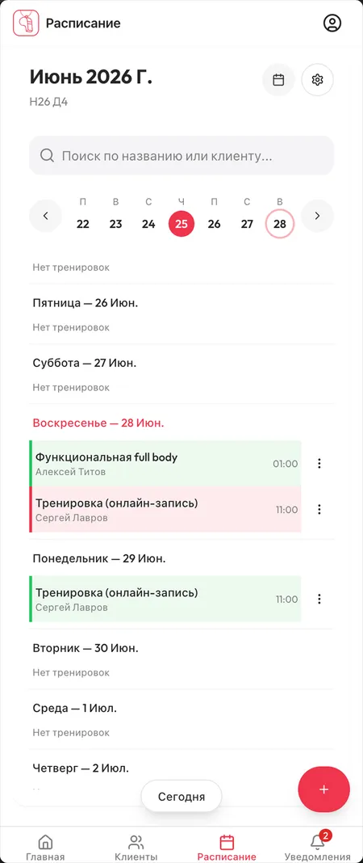
Task: Open options menu for Sunday's Сергей Лавров workout
Action: (319, 510)
